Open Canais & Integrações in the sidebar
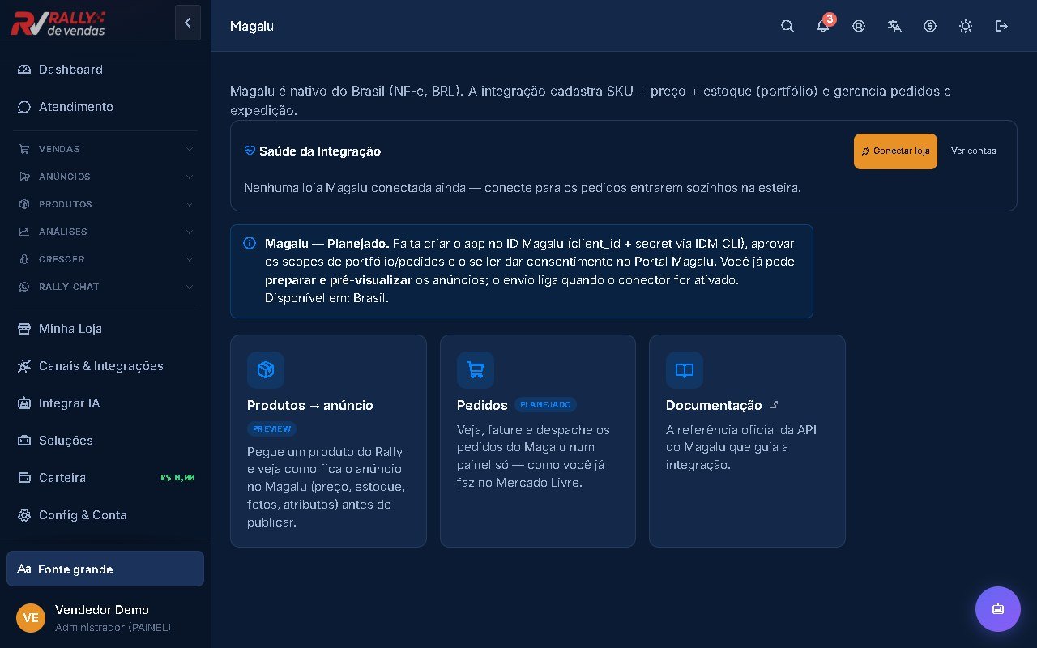Screen dimensions: 1037x648 click(x=105, y=366)
